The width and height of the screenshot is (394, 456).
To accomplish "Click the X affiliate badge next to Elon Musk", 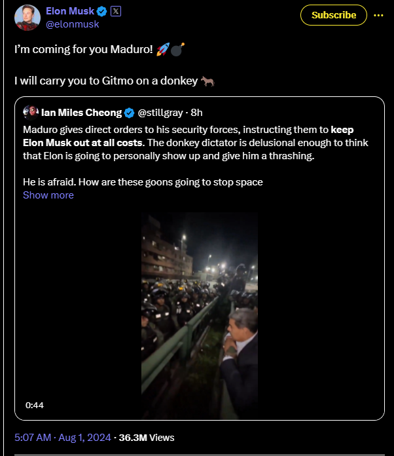I will coord(116,11).
